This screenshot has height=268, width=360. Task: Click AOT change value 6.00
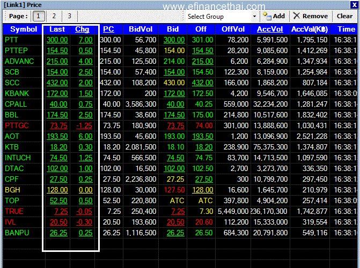coord(86,137)
